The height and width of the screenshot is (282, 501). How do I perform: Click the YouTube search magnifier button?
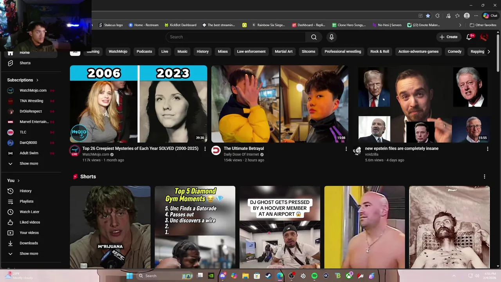pyautogui.click(x=314, y=37)
